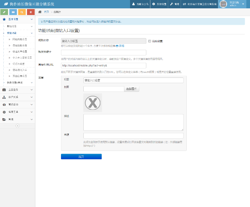The width and height of the screenshot is (250, 207).
Task: Click the 详情 help link
Action: [121, 46]
